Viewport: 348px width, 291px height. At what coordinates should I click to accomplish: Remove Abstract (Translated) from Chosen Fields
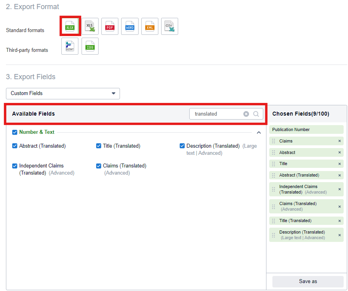pos(339,175)
